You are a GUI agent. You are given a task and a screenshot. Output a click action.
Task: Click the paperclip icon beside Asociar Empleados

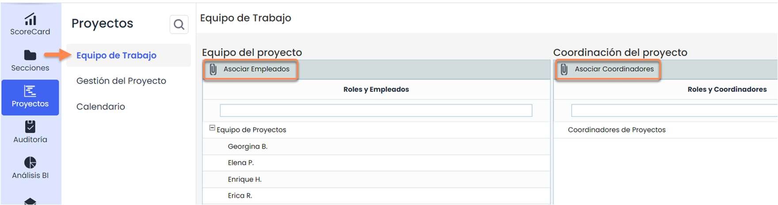tap(213, 69)
